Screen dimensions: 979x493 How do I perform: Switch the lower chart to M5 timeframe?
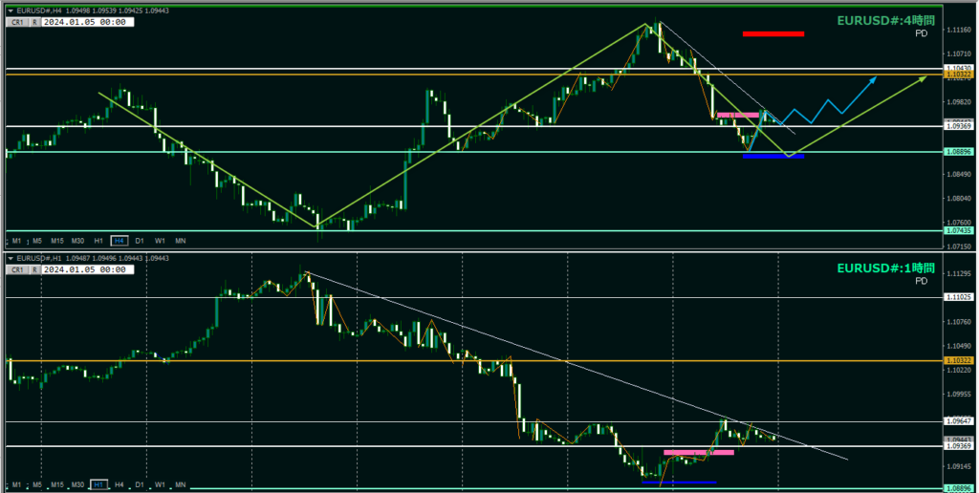37,485
